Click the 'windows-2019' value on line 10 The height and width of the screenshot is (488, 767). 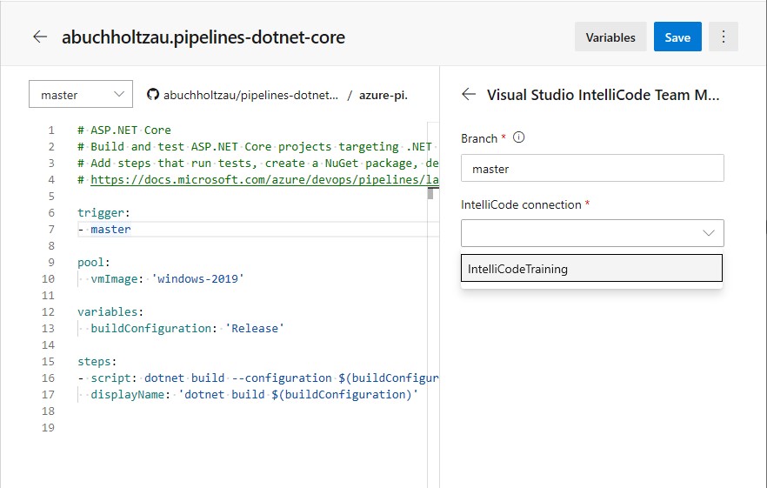coord(197,279)
